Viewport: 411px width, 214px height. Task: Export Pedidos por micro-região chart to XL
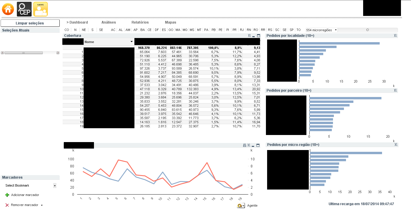tap(396, 145)
